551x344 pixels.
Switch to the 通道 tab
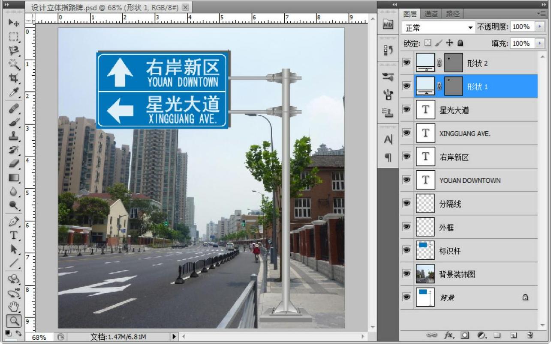point(431,14)
